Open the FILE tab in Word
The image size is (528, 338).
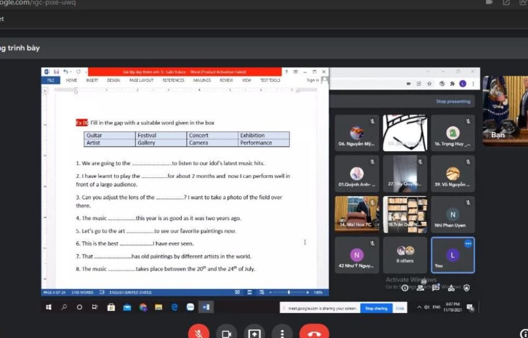pyautogui.click(x=51, y=80)
